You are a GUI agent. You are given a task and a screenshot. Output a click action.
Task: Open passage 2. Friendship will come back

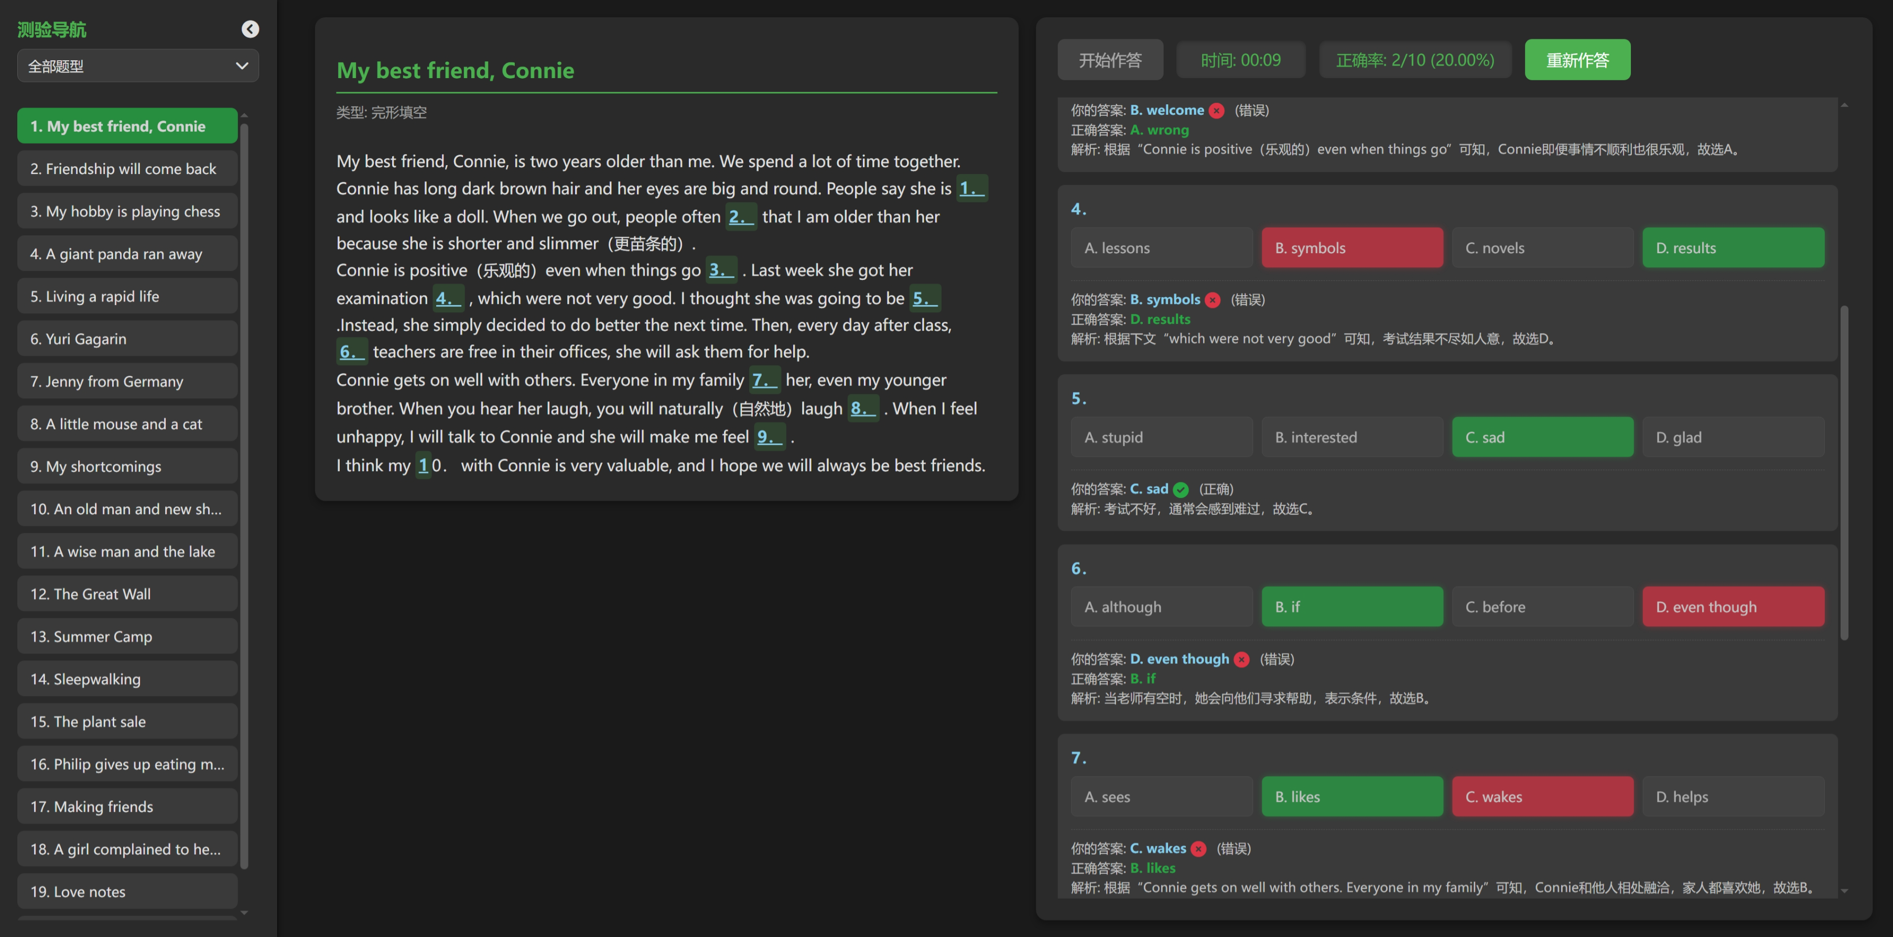127,169
